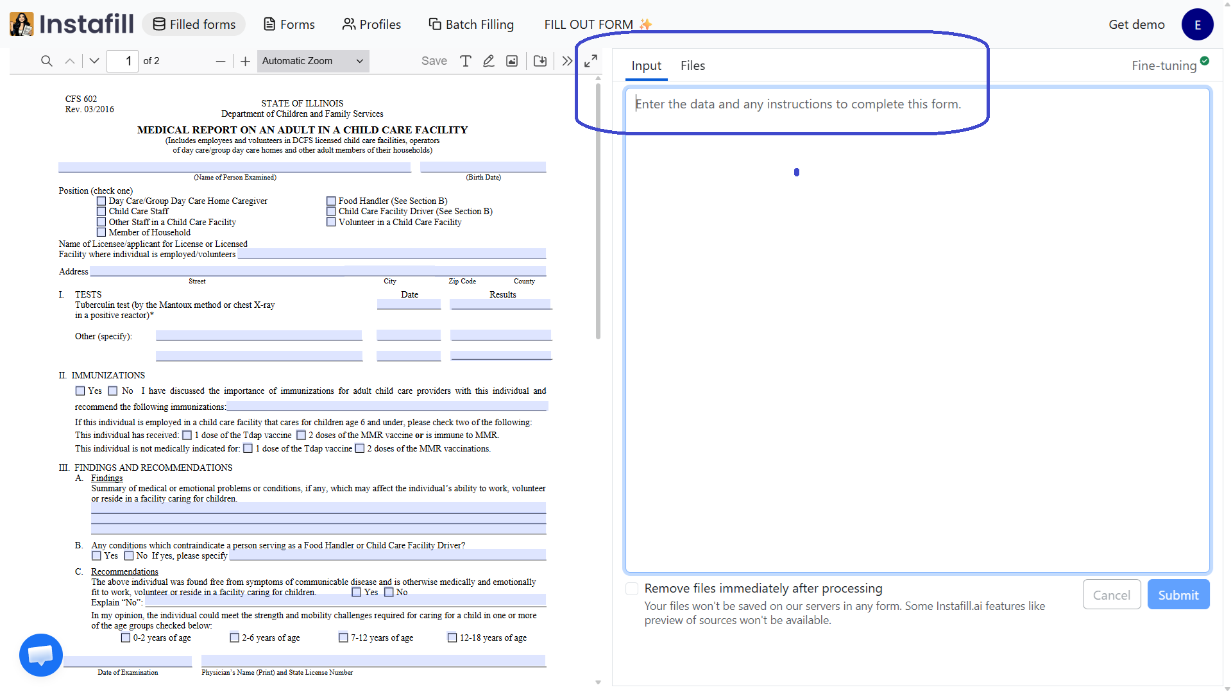Image resolution: width=1231 pixels, height=692 pixels.
Task: Select the Text annotation tool
Action: [466, 61]
